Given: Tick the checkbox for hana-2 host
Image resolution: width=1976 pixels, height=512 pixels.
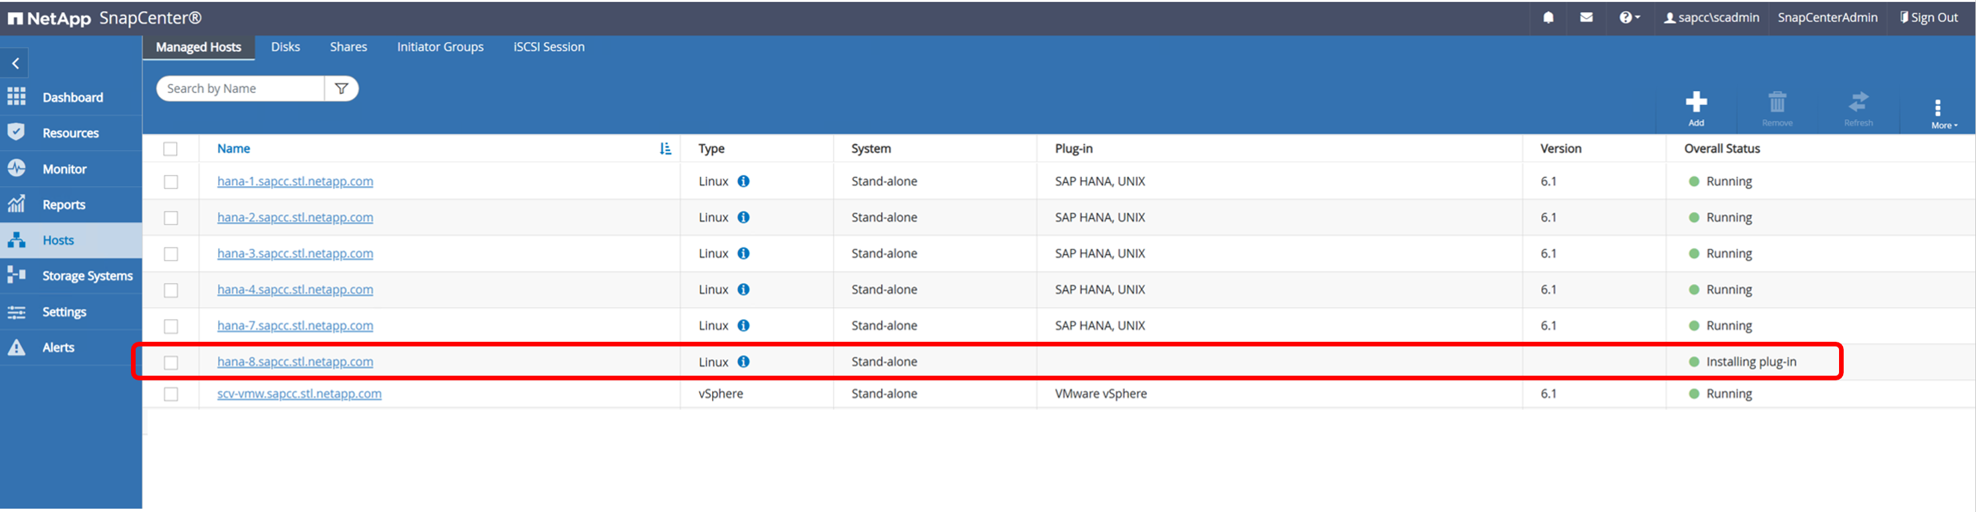Looking at the screenshot, I should tap(171, 218).
